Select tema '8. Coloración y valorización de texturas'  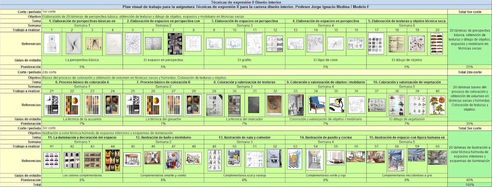point(245,82)
